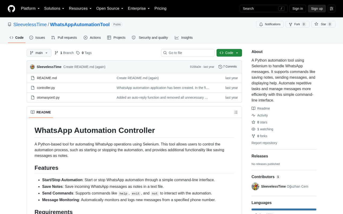Viewport: 343px width, 214px height.
Task: Open the appearance settings icon in header
Action: point(331,9)
